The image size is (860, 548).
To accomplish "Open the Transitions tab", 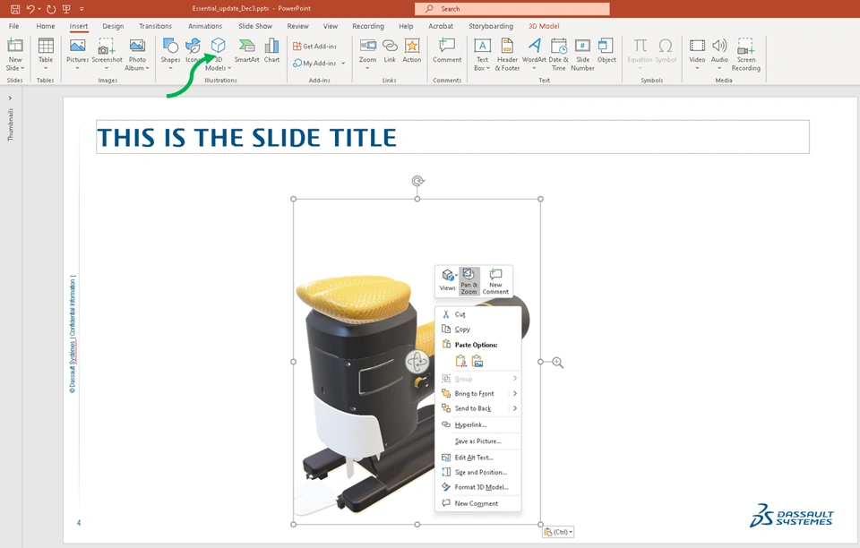I will (x=155, y=26).
